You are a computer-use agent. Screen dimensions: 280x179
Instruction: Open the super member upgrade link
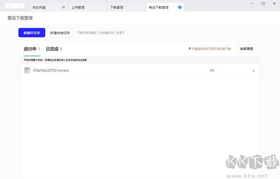click(210, 48)
